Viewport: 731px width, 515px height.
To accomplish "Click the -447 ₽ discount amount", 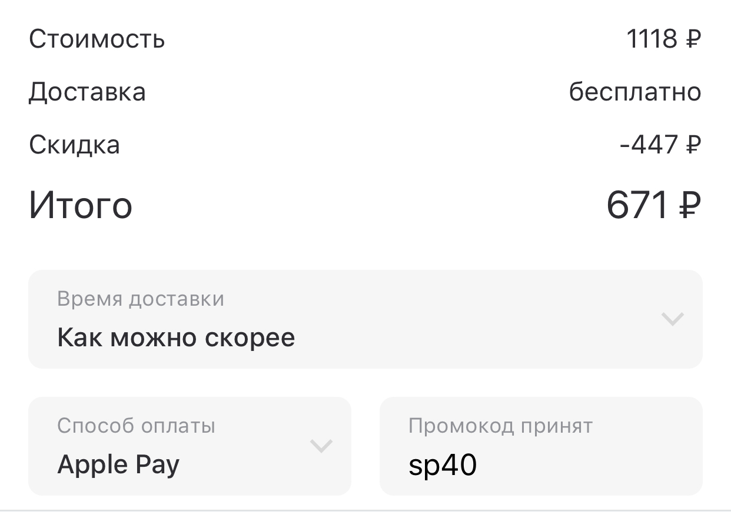I will pos(660,145).
